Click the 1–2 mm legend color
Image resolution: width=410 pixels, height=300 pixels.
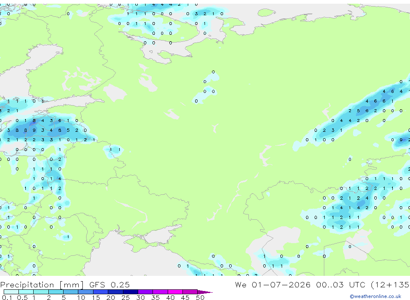pos(41,292)
